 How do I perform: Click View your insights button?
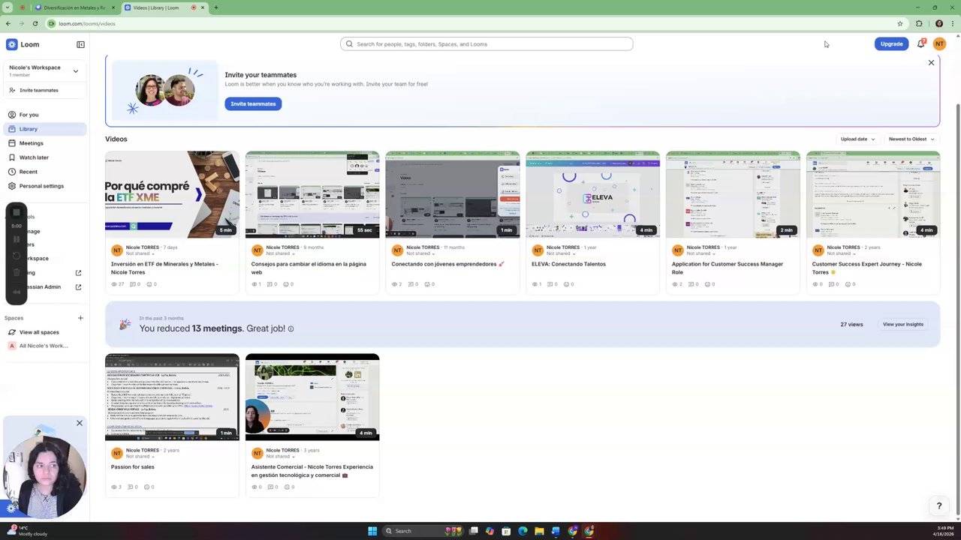902,324
